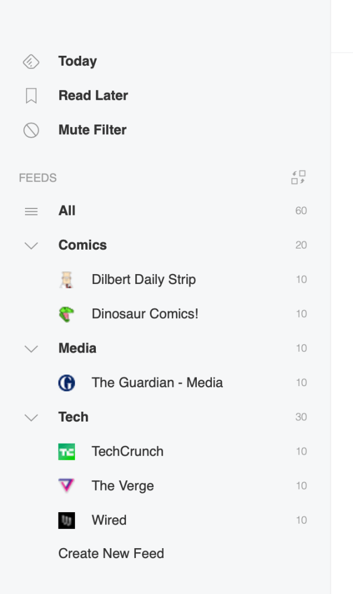
Task: Click the feeds layout icon beside FEEDS
Action: (x=298, y=178)
